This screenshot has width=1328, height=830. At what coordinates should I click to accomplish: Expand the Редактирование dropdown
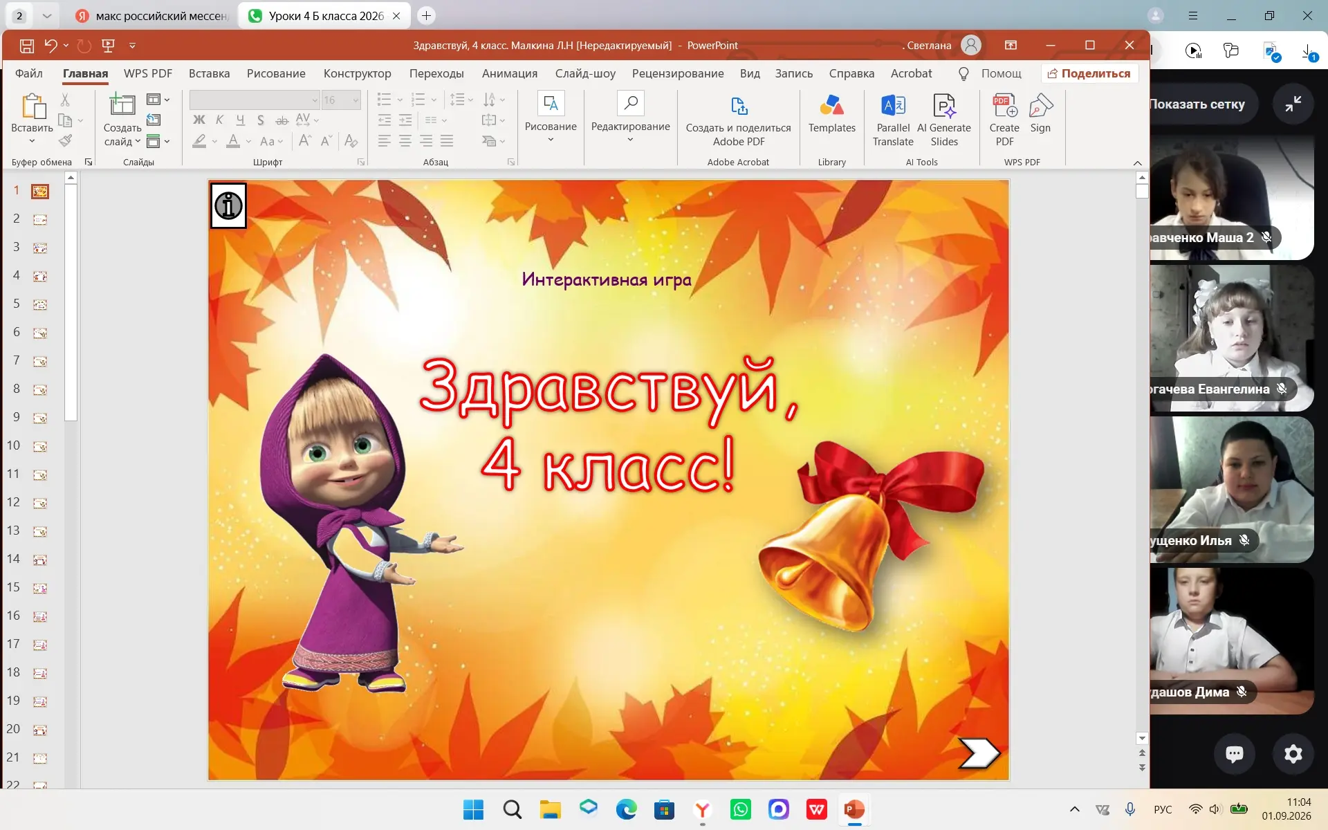tap(630, 140)
